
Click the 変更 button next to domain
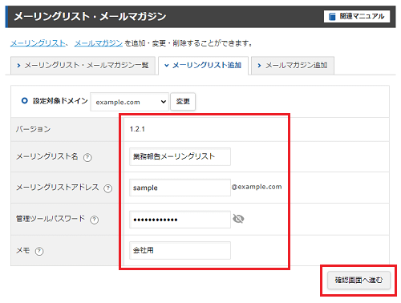tap(183, 102)
